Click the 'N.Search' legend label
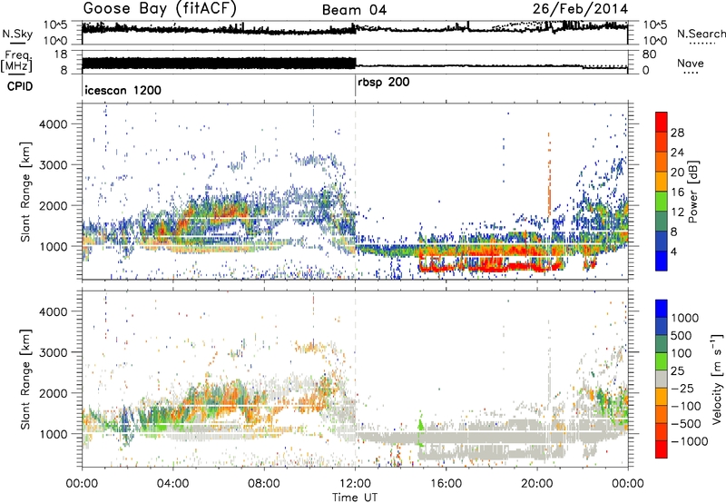The height and width of the screenshot is (503, 726). [x=701, y=34]
